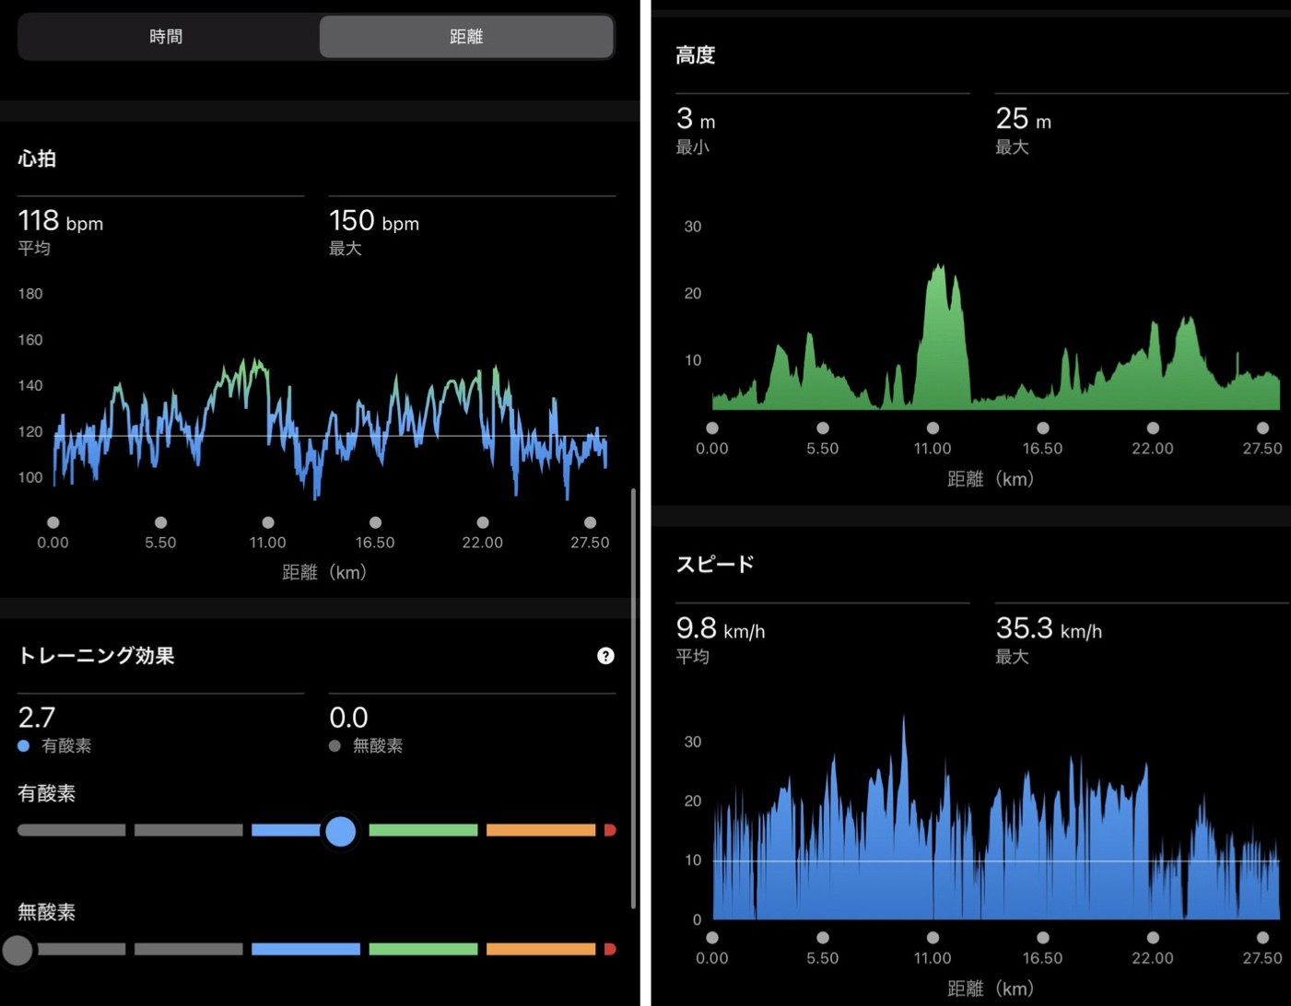Tap the orange segment of 無酸素 bar

tap(540, 950)
